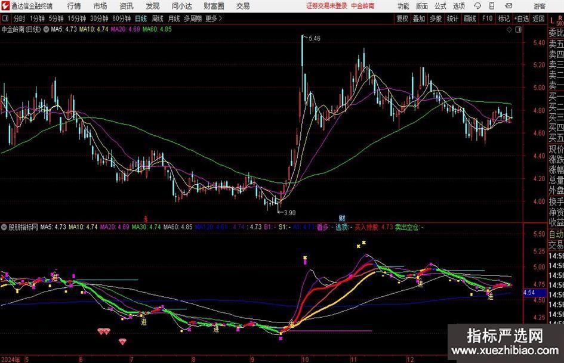Click the month 7 marker on date axis

coord(132,359)
